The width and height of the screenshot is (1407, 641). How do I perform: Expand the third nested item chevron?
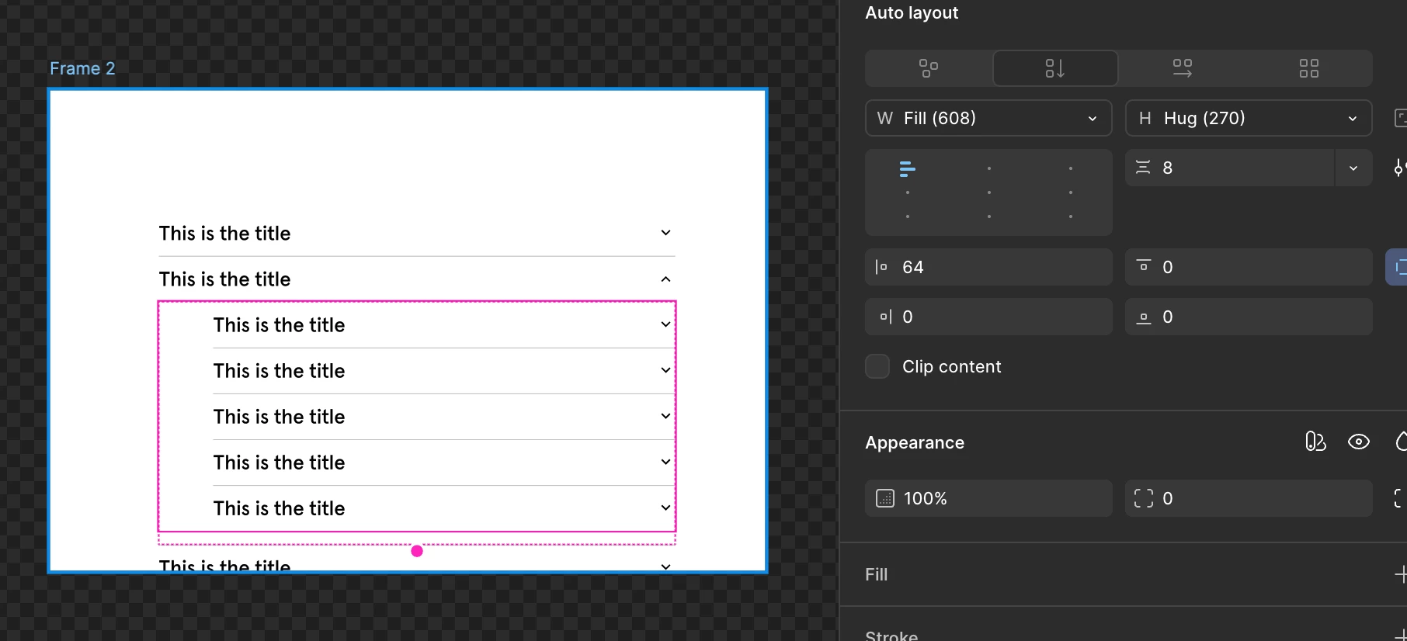coord(665,416)
